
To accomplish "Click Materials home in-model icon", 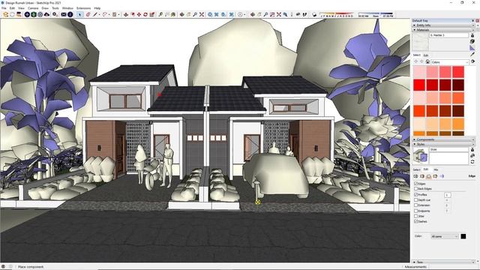I will [427, 61].
